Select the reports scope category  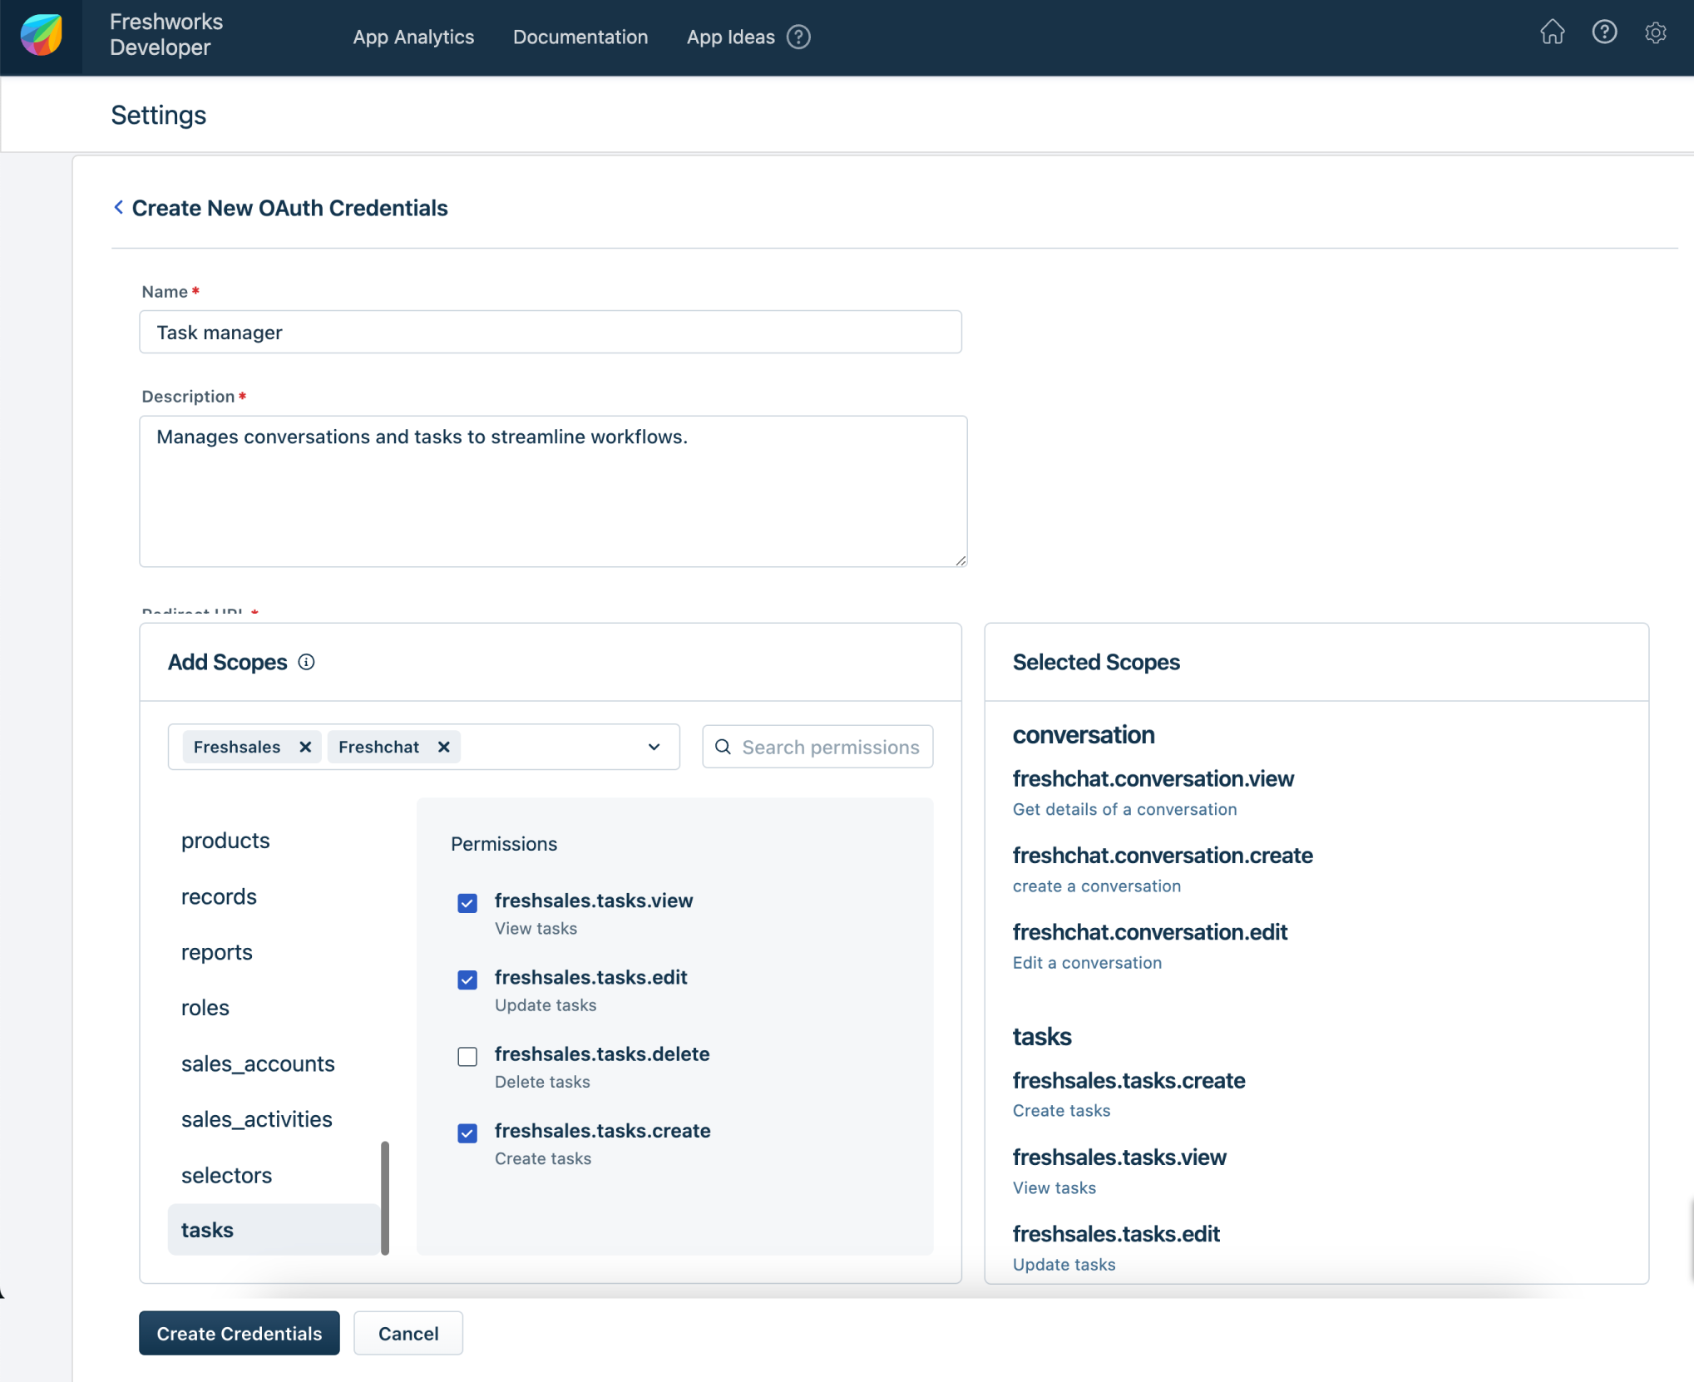(x=216, y=952)
